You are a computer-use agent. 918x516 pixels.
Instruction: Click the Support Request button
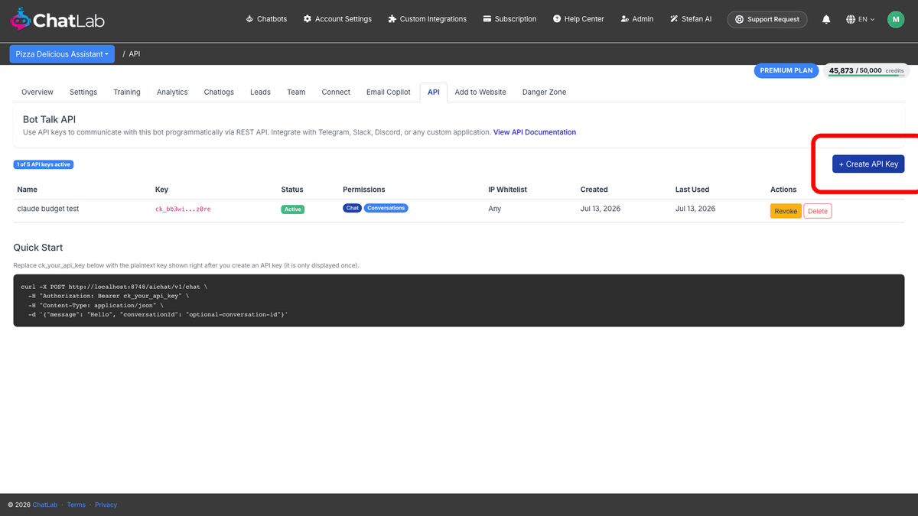[767, 19]
